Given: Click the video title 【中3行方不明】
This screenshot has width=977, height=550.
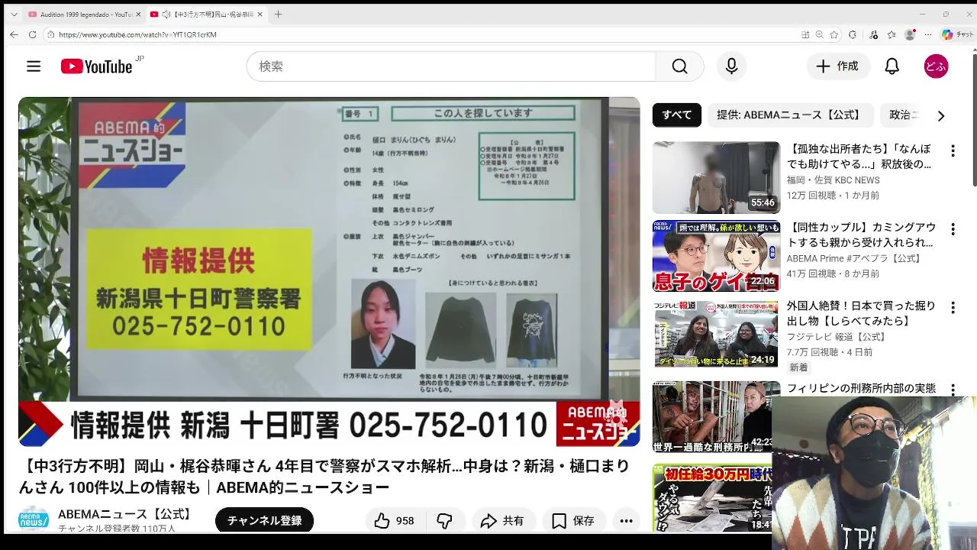Looking at the screenshot, I should pos(324,477).
